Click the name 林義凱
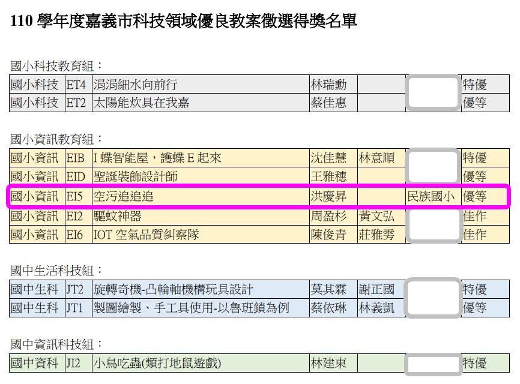This screenshot has width=520, height=384. [x=376, y=308]
